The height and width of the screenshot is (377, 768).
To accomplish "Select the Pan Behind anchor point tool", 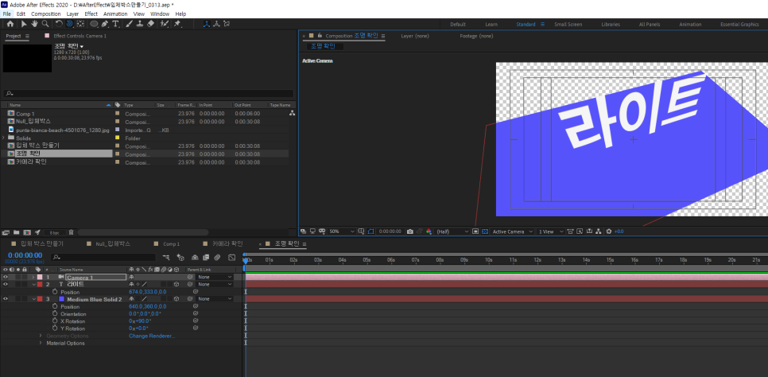I will pos(80,24).
